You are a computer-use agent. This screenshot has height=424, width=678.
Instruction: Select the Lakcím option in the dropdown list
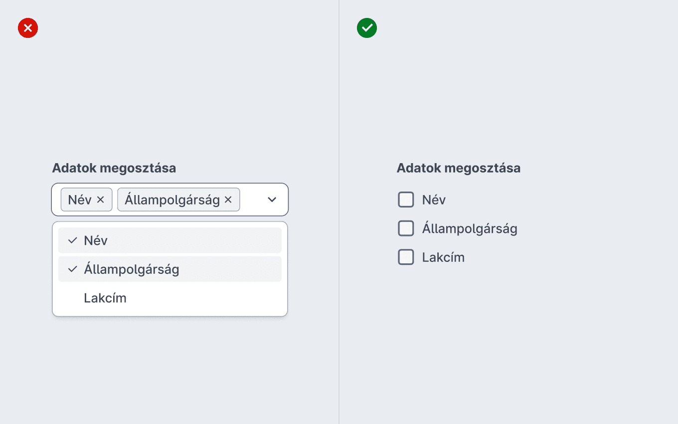coord(170,298)
